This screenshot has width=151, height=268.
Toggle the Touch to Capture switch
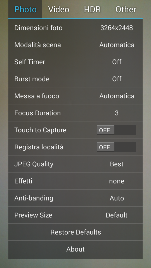pos(116,130)
